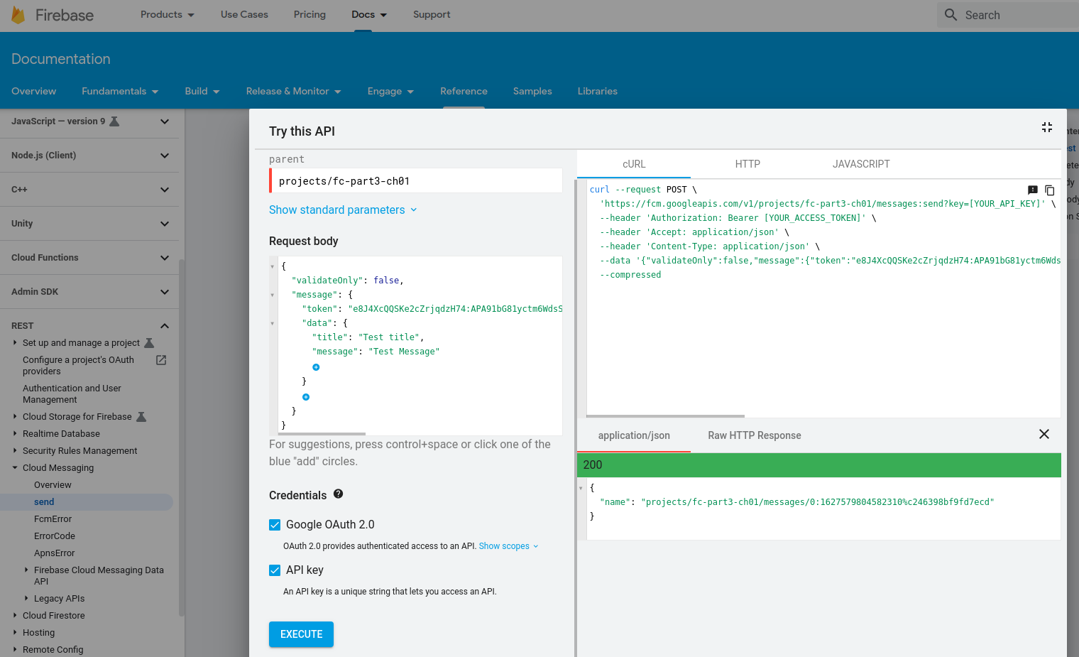1079x657 pixels.
Task: Expand the Security Rules Management item
Action: (15, 450)
